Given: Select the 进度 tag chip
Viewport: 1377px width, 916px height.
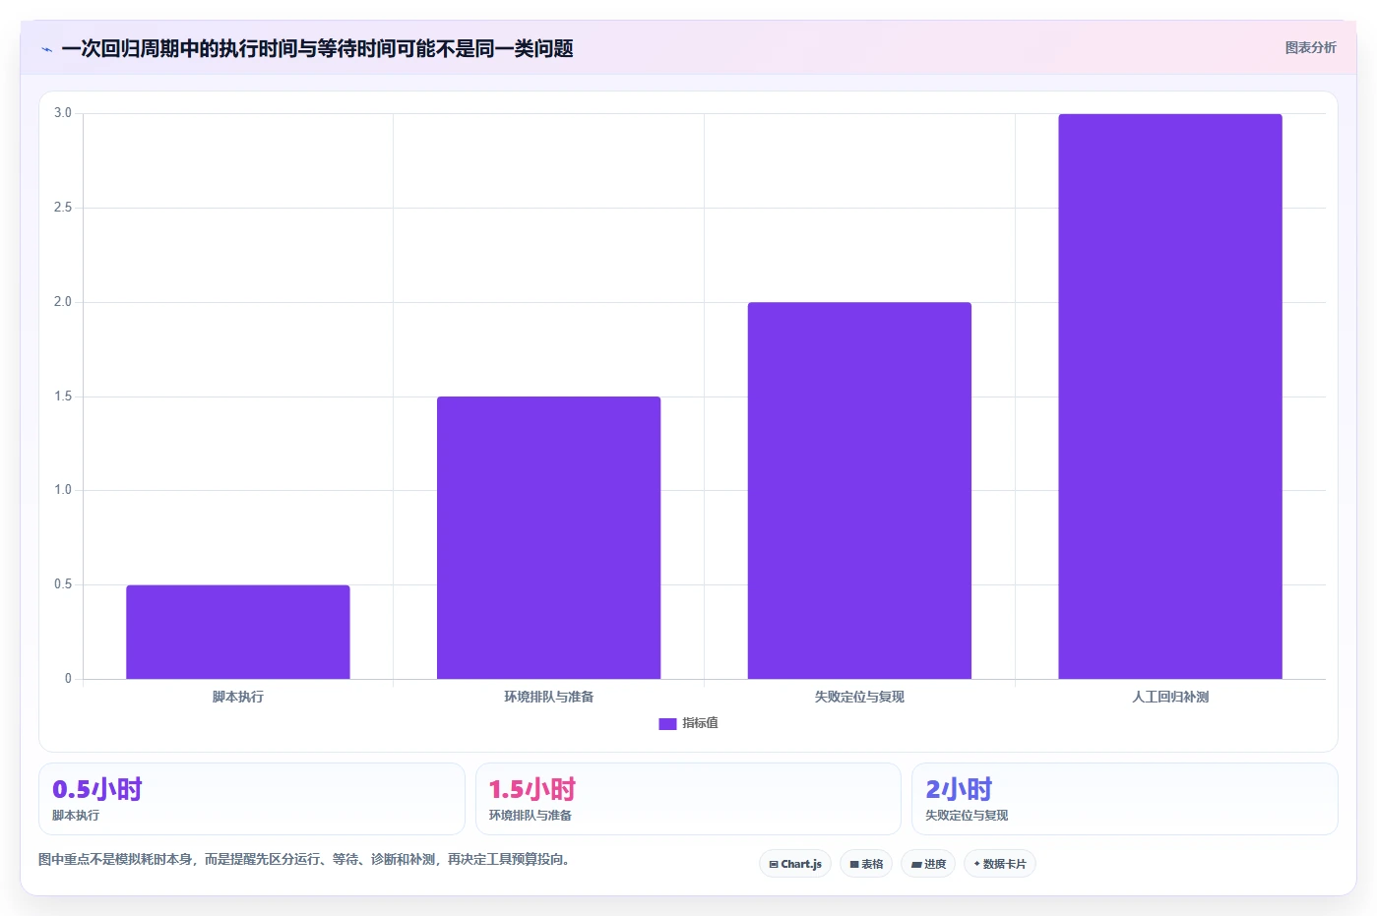Looking at the screenshot, I should (928, 864).
